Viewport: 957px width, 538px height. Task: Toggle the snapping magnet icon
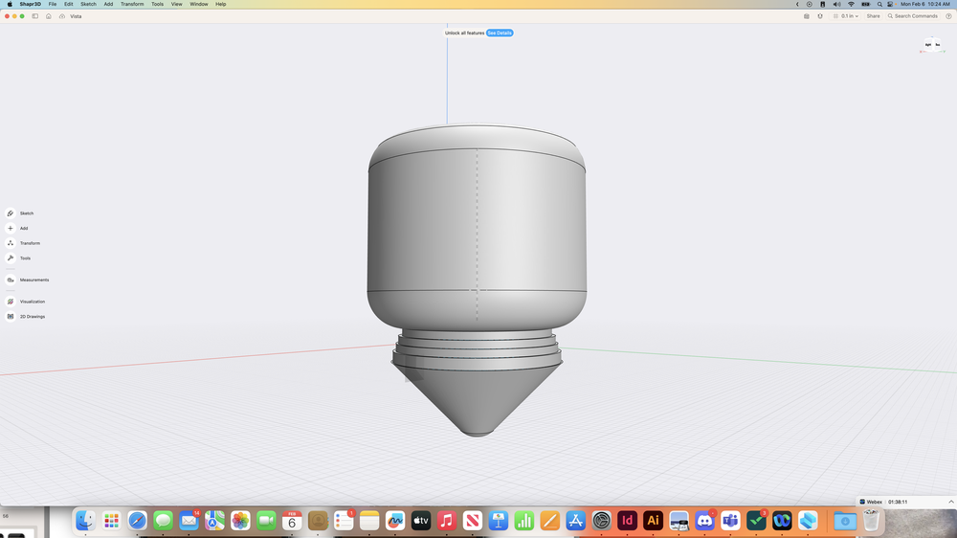(820, 16)
